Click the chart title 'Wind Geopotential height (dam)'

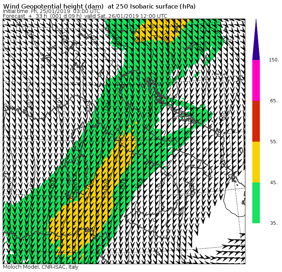pyautogui.click(x=53, y=6)
